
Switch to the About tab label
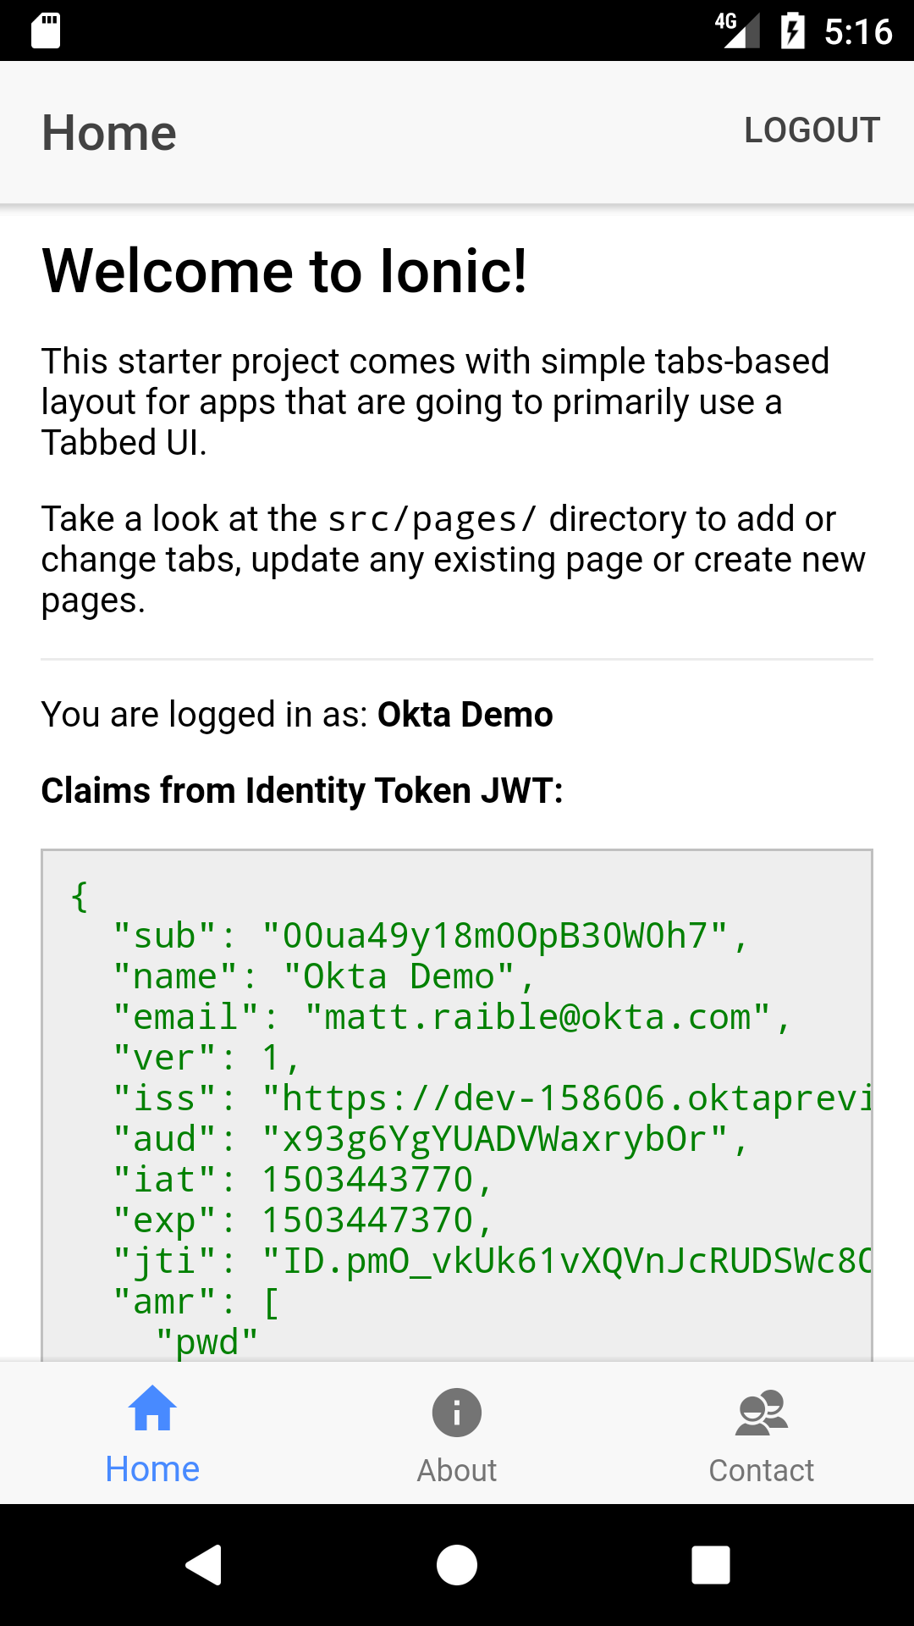pyautogui.click(x=457, y=1470)
